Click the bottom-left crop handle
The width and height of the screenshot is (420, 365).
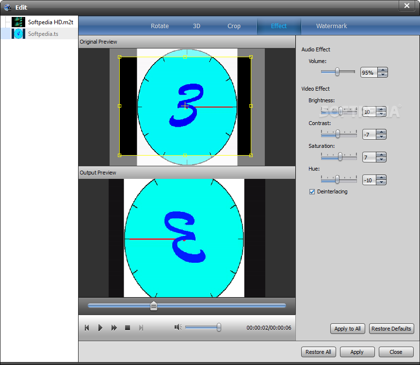119,155
